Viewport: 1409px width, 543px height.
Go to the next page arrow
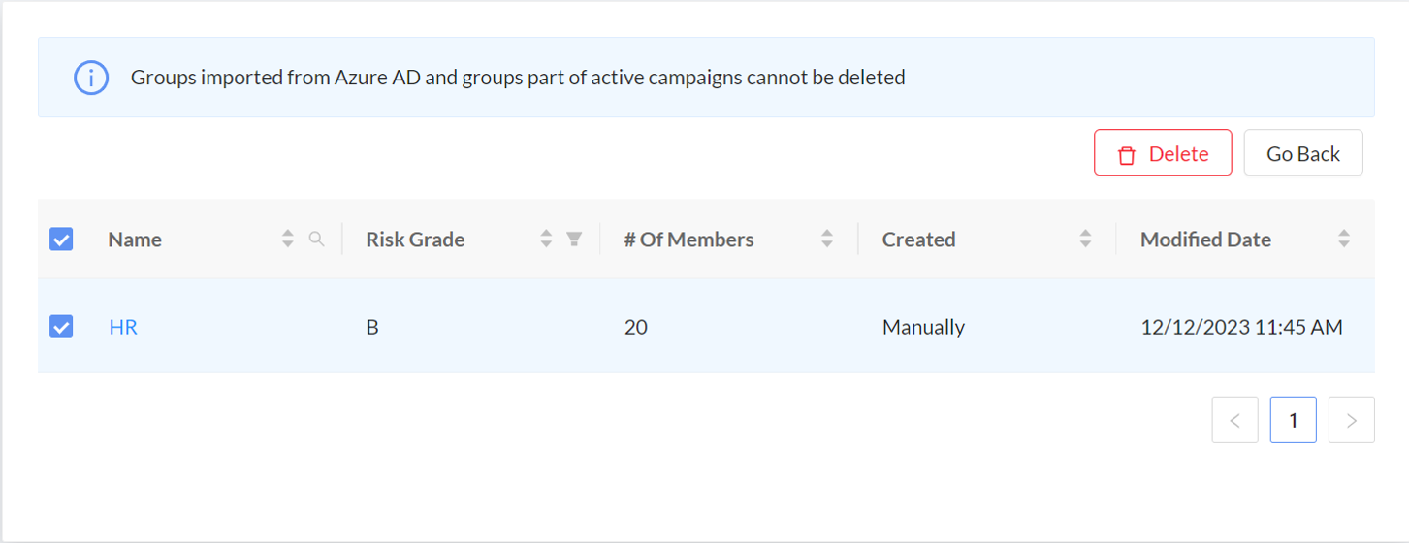point(1351,420)
